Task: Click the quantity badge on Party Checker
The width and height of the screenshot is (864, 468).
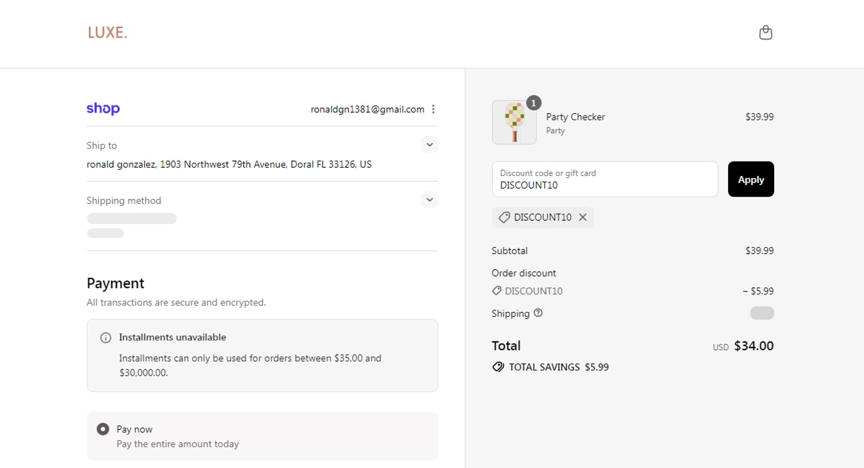Action: pyautogui.click(x=533, y=103)
